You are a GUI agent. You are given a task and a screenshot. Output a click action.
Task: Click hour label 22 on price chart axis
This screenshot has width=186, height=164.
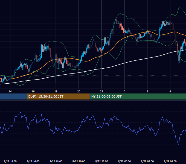[102, 92]
